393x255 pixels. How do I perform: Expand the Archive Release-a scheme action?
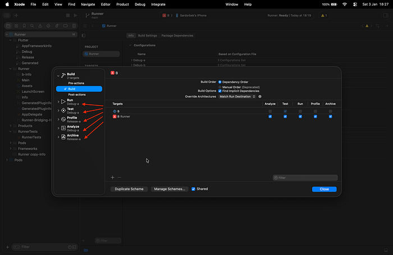coord(58,137)
